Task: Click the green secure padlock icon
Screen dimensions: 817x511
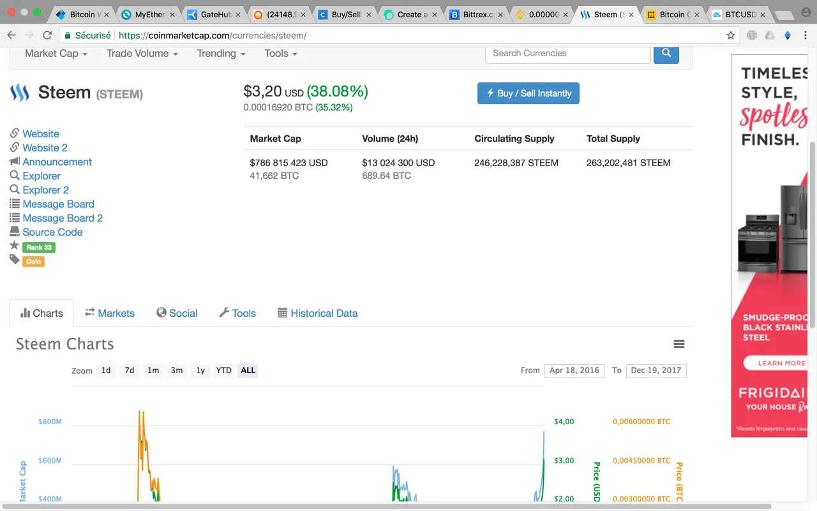Action: coord(66,36)
